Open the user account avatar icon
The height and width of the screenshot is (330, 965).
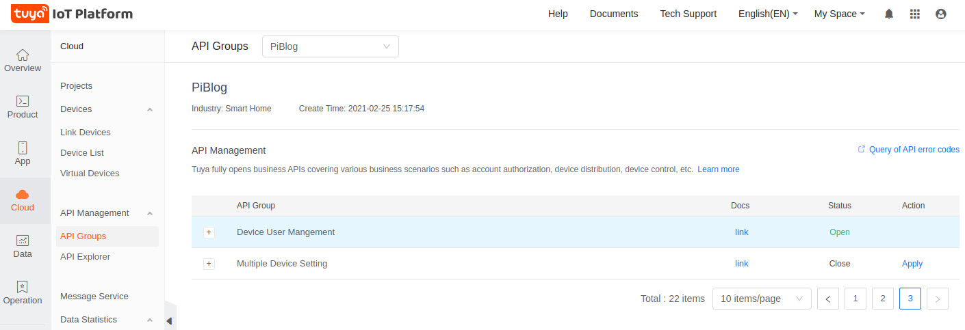941,14
